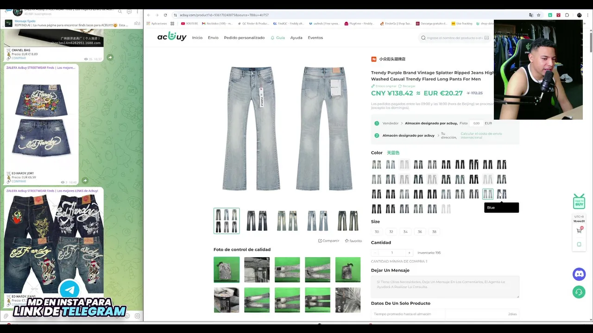
Task: Open the Eventos menu item
Action: click(x=315, y=37)
